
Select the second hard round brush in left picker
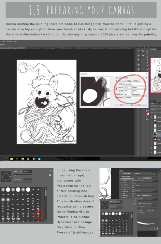(18, 189)
